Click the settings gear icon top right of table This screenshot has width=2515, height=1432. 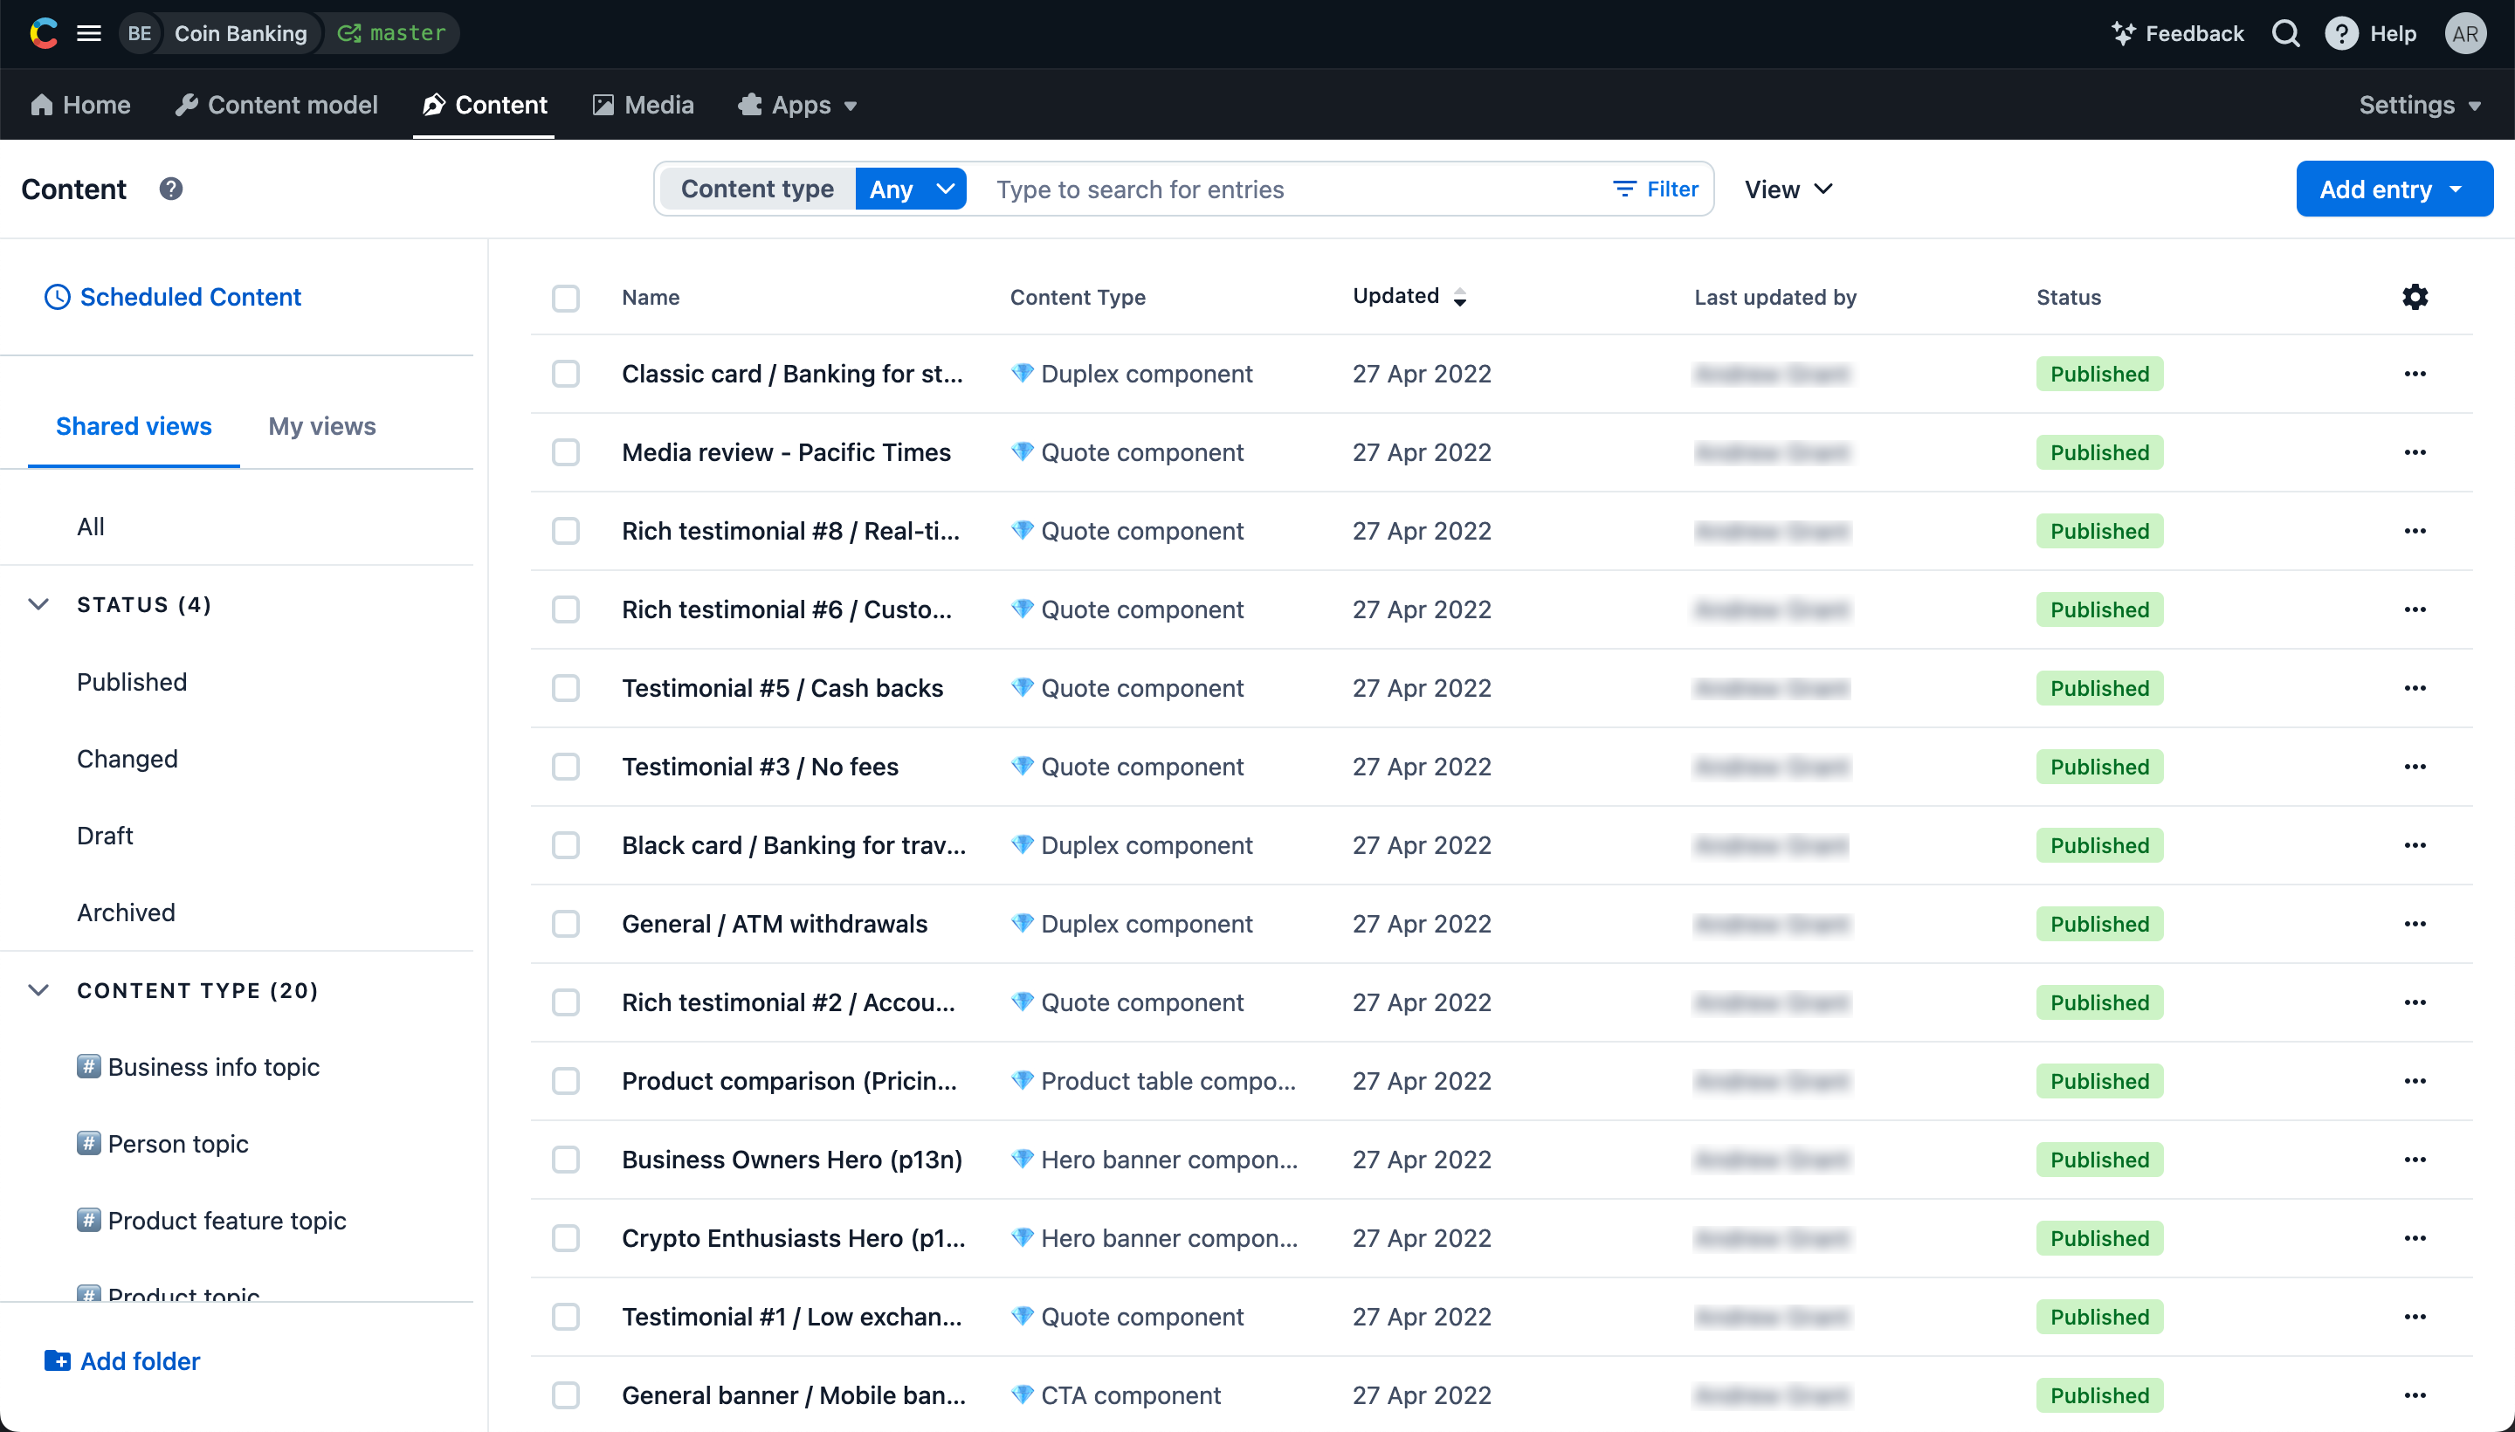click(x=2415, y=297)
